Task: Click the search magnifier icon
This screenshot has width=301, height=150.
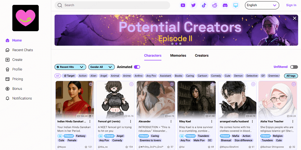Action: 60,5
